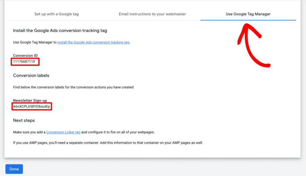306x176 pixels.
Task: Select the Newsletter Sign-up conversion label value
Action: coord(31,106)
